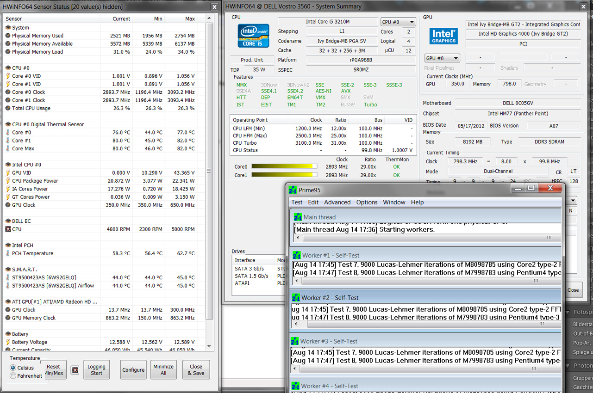This screenshot has width=593, height=393.
Task: Click the Worker #3 Self-Test window icon
Action: pos(295,341)
